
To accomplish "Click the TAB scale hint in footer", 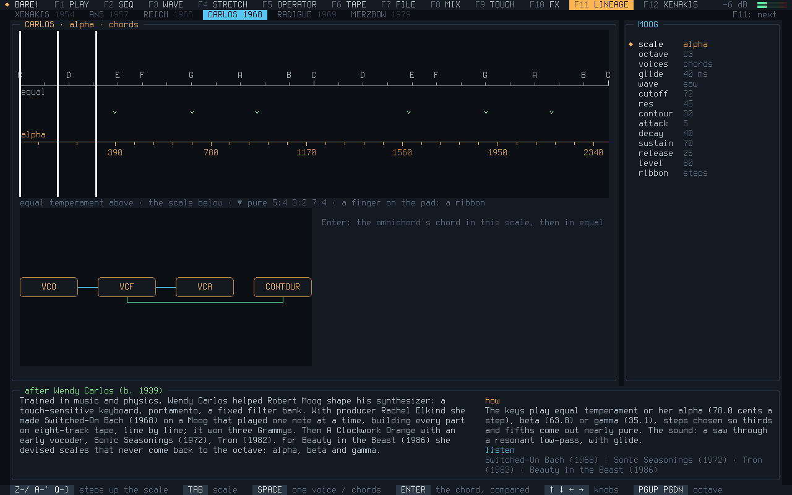I will pos(210,489).
